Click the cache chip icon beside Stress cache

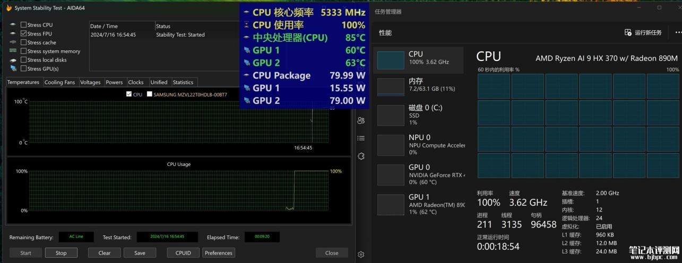click(x=13, y=42)
